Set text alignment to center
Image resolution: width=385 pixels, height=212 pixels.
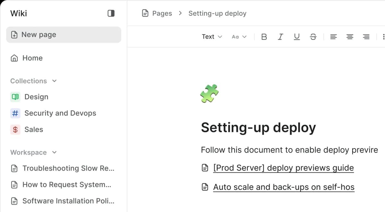(x=349, y=36)
